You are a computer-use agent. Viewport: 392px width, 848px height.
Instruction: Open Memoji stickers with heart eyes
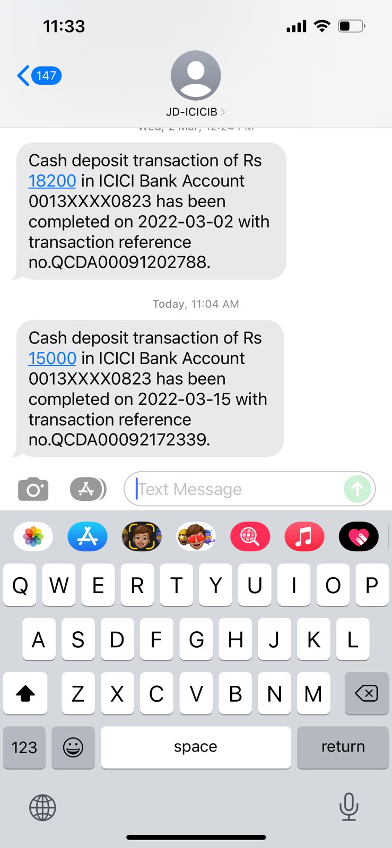point(196,536)
